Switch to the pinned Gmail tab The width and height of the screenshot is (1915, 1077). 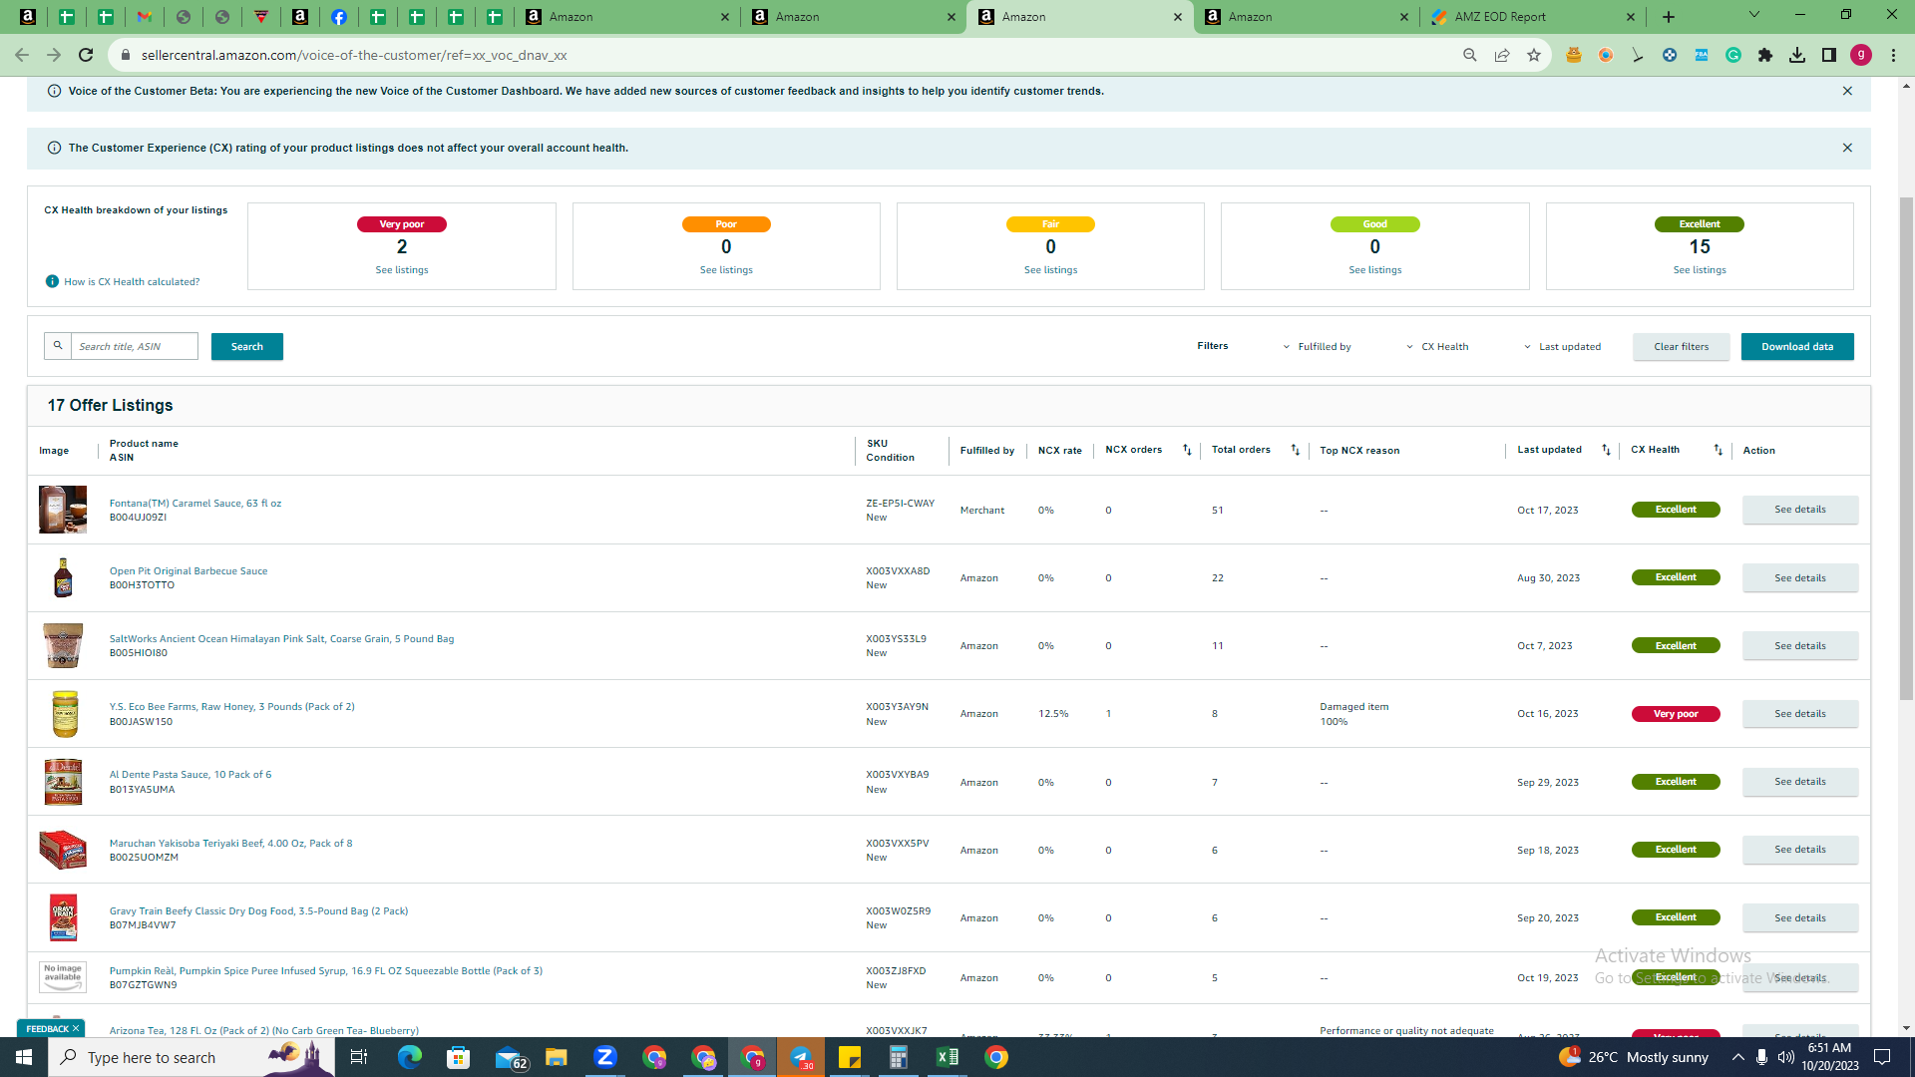[145, 17]
